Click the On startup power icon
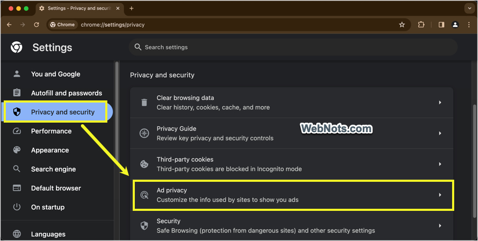The image size is (478, 241). [x=17, y=207]
